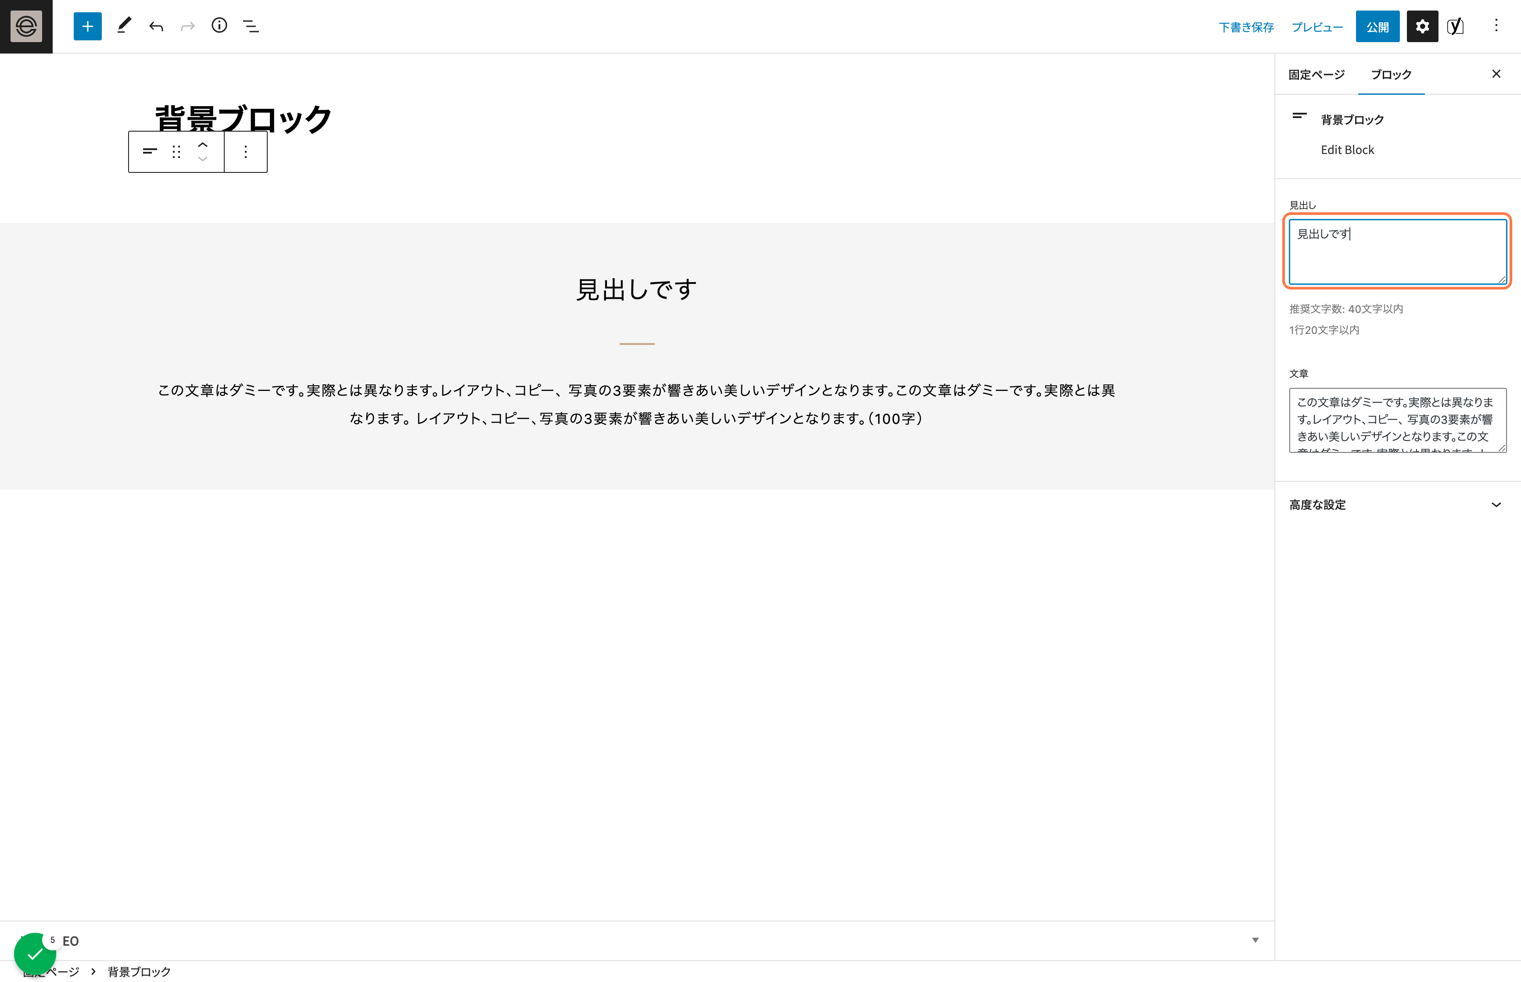This screenshot has width=1521, height=982.
Task: Open the top-right options kebab menu
Action: pyautogui.click(x=1496, y=26)
